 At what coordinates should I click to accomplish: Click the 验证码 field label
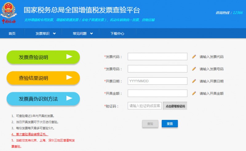pyautogui.click(x=111, y=106)
